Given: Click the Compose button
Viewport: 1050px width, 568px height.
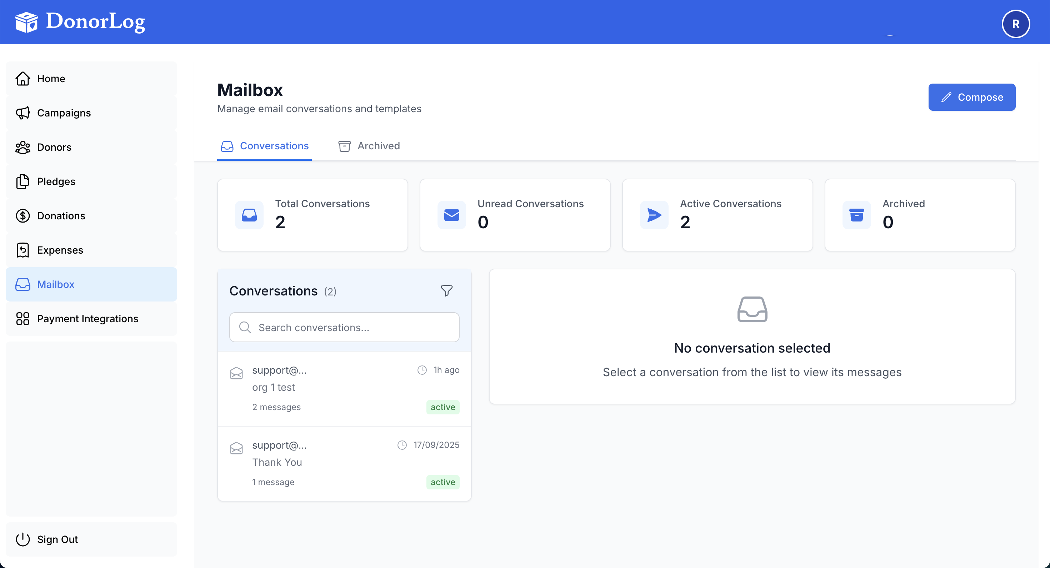Looking at the screenshot, I should coord(972,97).
